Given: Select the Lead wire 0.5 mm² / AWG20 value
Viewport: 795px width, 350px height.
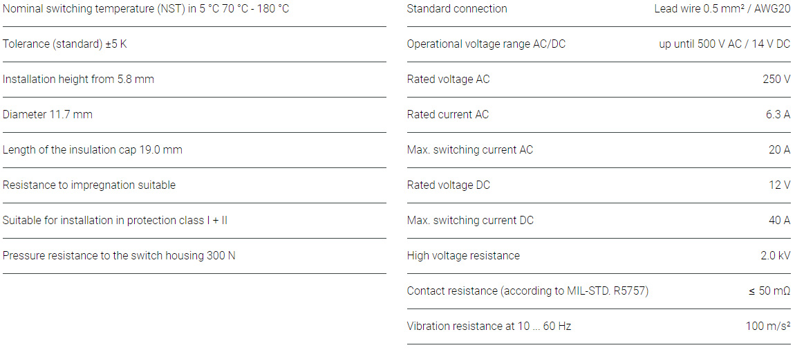Looking at the screenshot, I should (722, 9).
